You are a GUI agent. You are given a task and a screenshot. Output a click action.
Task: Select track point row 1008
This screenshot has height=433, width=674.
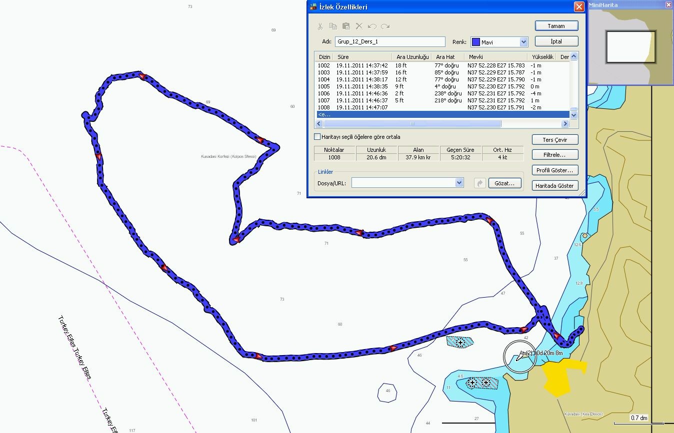442,107
